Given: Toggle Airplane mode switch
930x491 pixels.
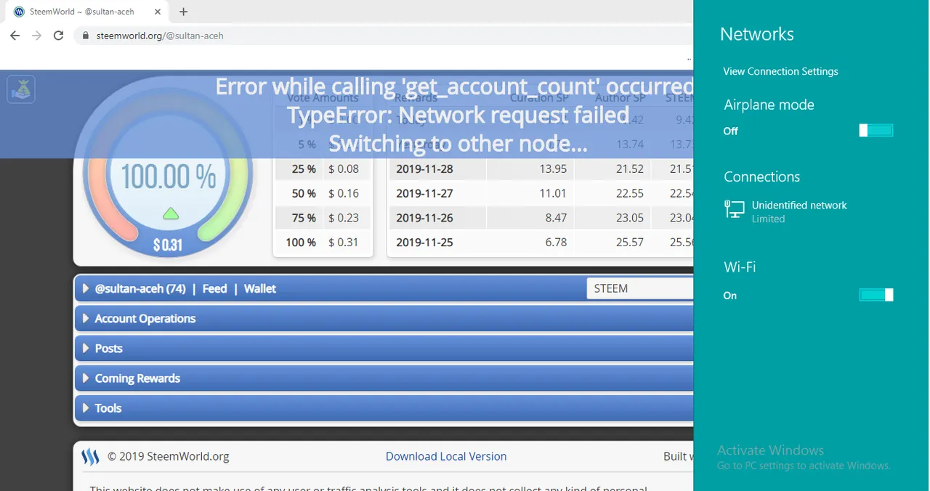Looking at the screenshot, I should [x=876, y=131].
